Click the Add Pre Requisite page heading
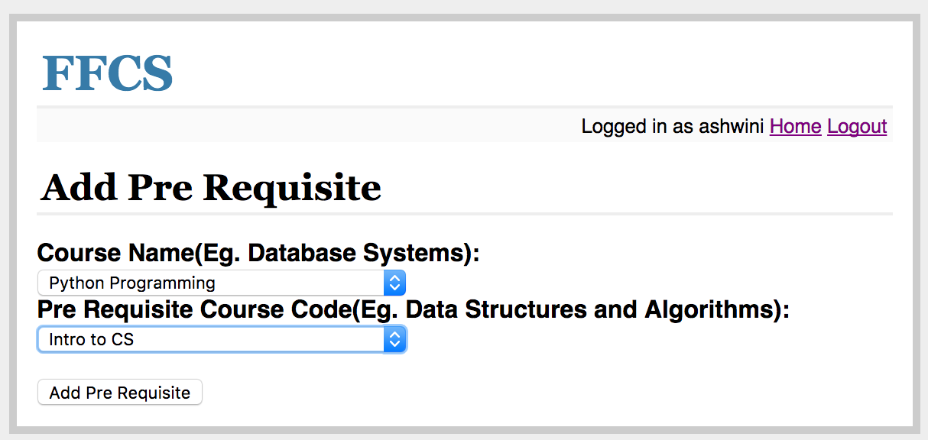The width and height of the screenshot is (928, 440). click(211, 187)
